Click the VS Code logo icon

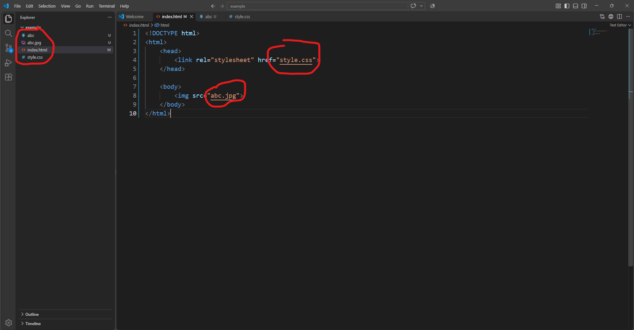pos(6,6)
